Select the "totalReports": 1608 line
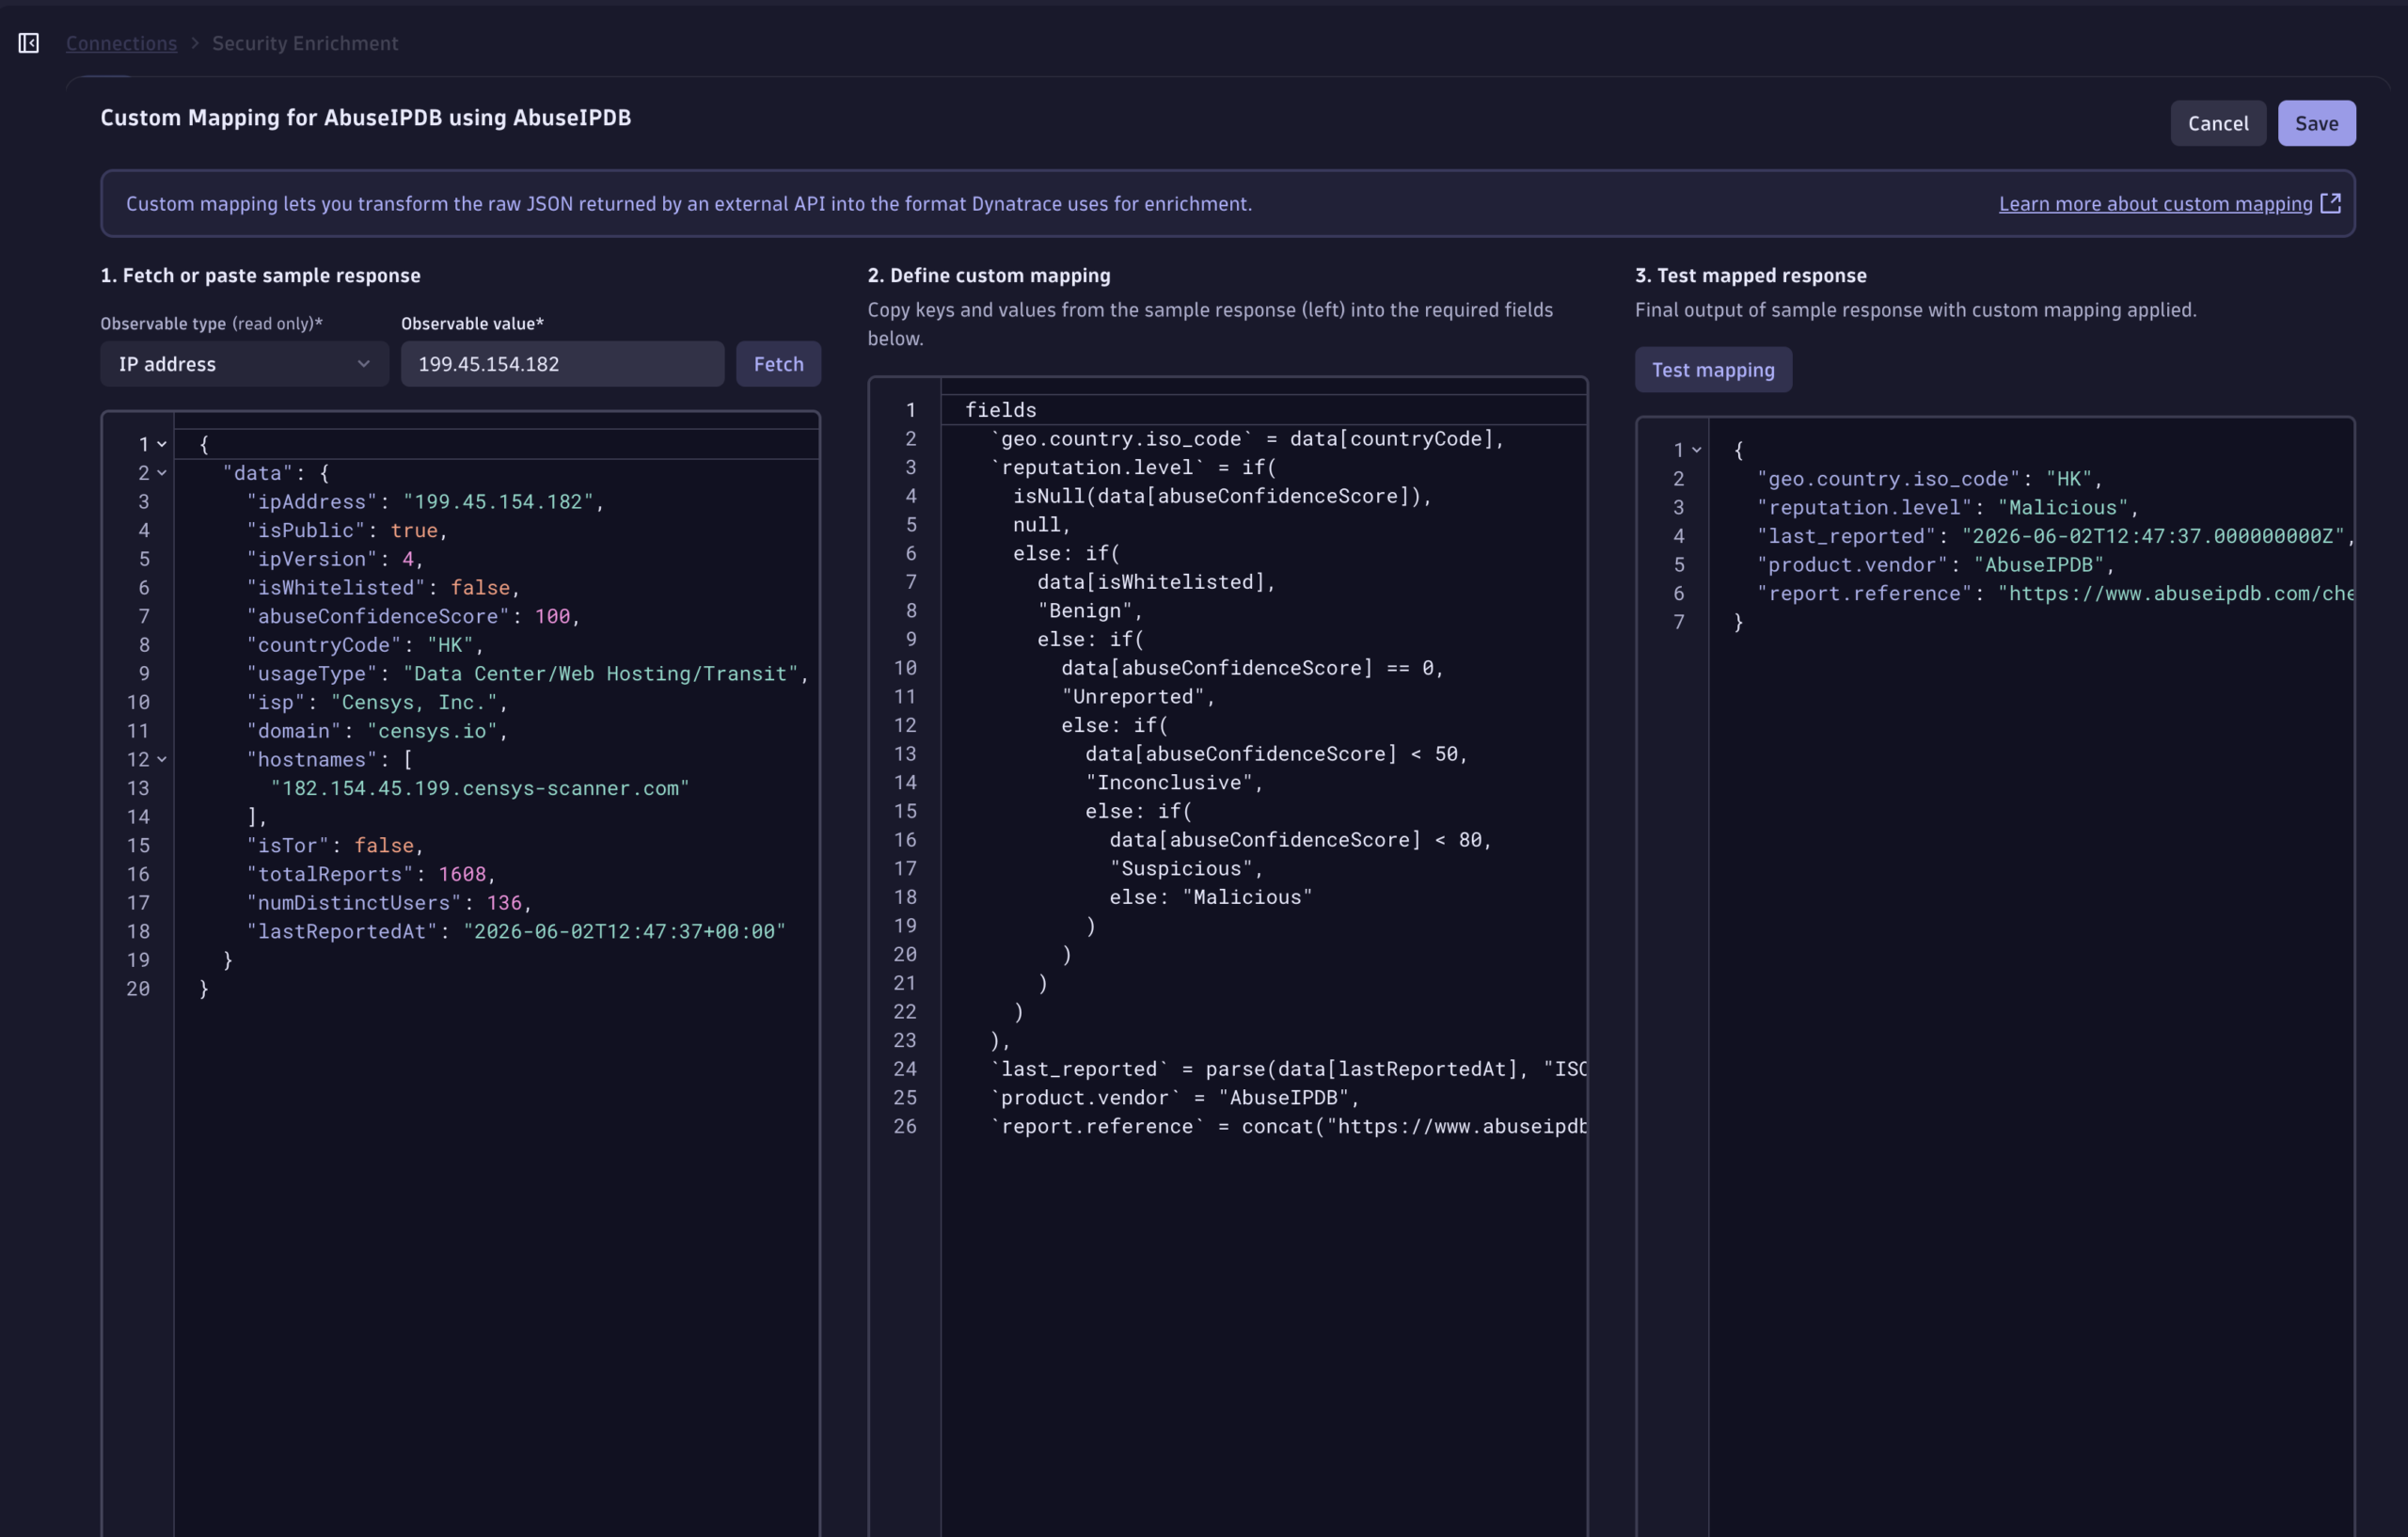This screenshot has height=1537, width=2408. (x=371, y=875)
